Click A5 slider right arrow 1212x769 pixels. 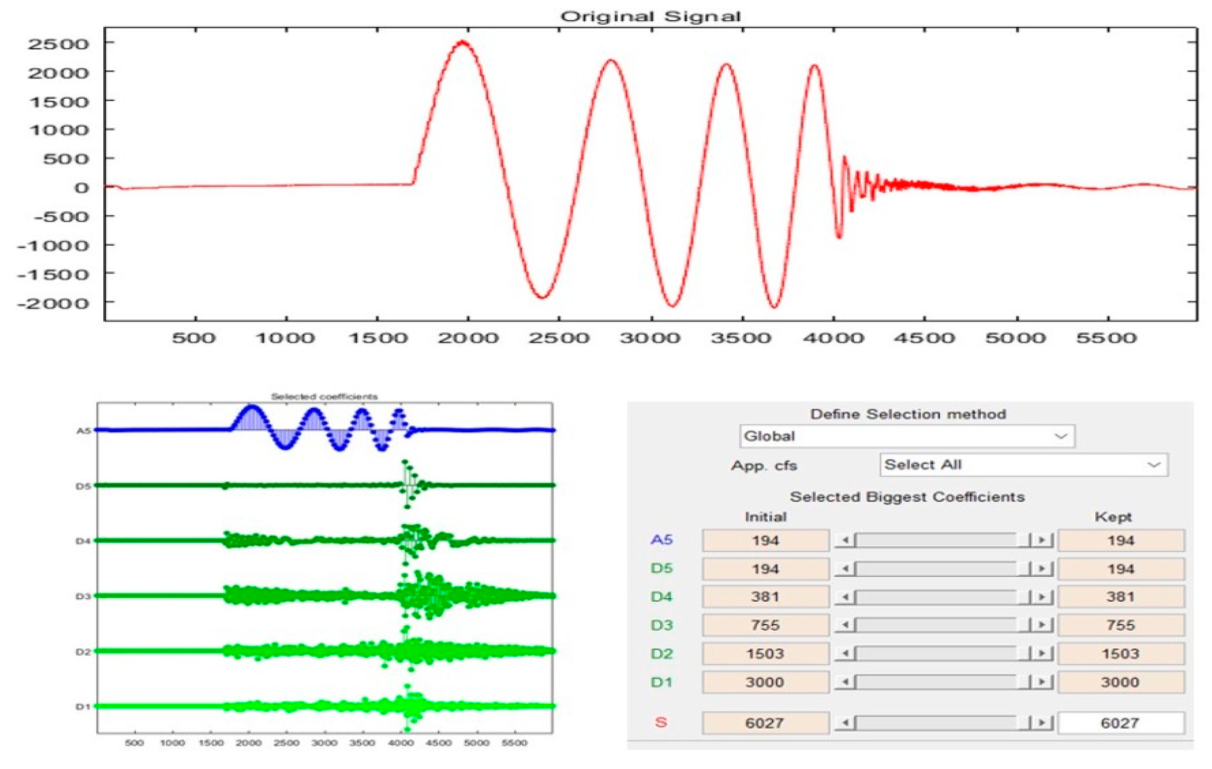pos(1042,540)
